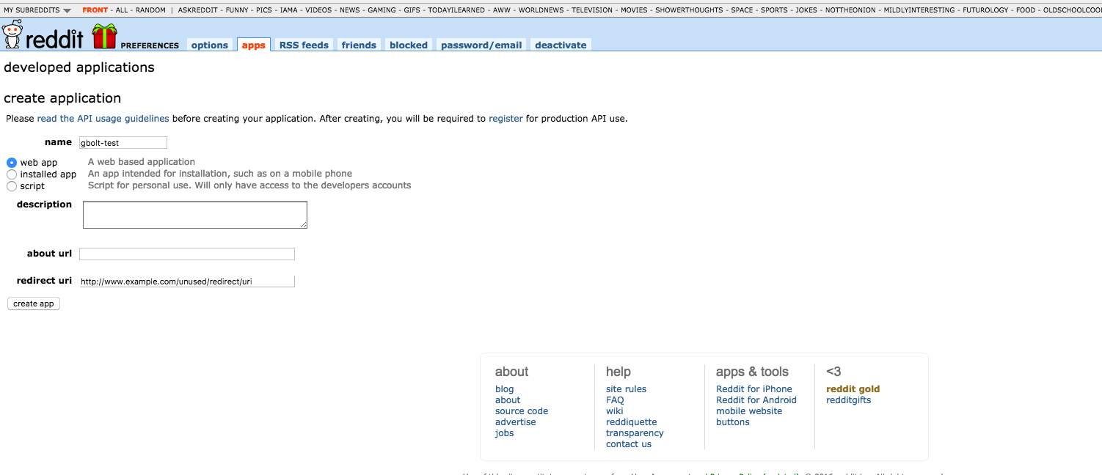
Task: Open the reddit gold link
Action: 853,389
